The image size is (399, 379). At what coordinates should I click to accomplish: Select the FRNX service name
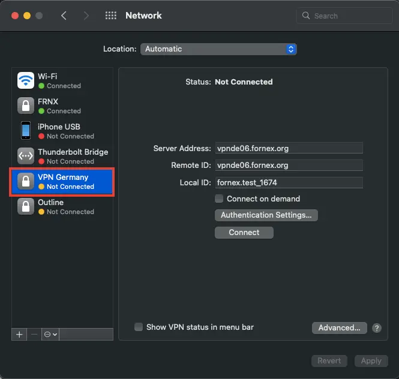coord(48,101)
